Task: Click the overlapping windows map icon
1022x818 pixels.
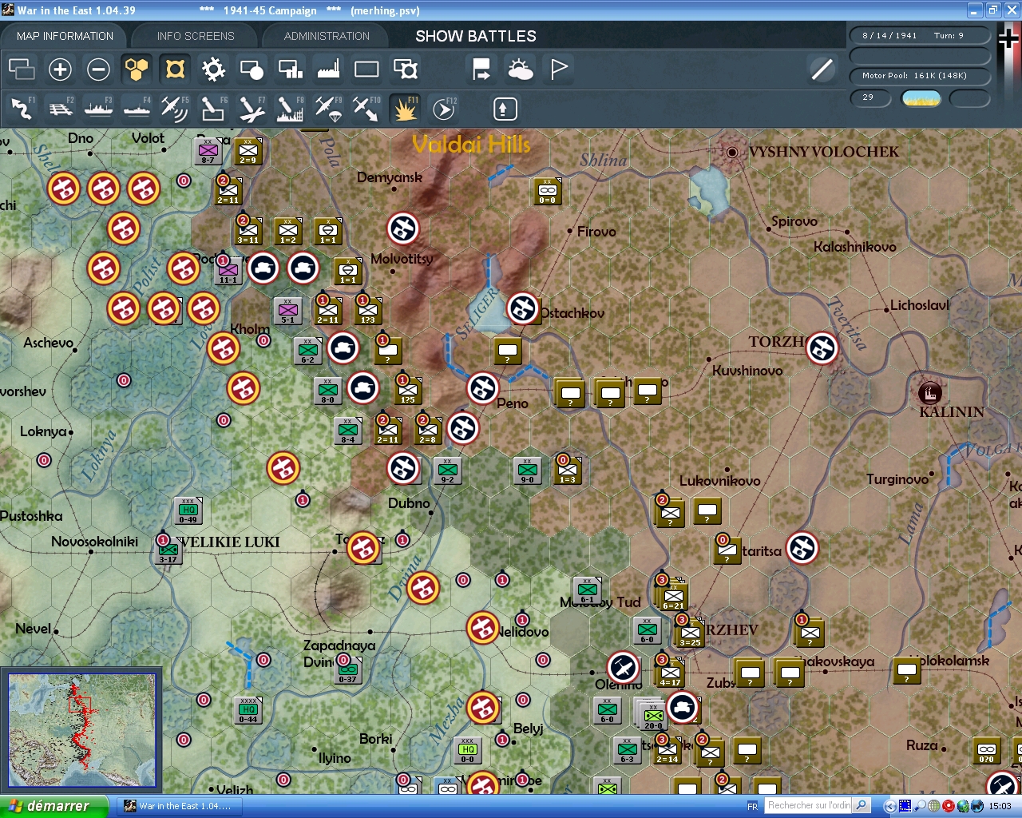Action: click(22, 69)
